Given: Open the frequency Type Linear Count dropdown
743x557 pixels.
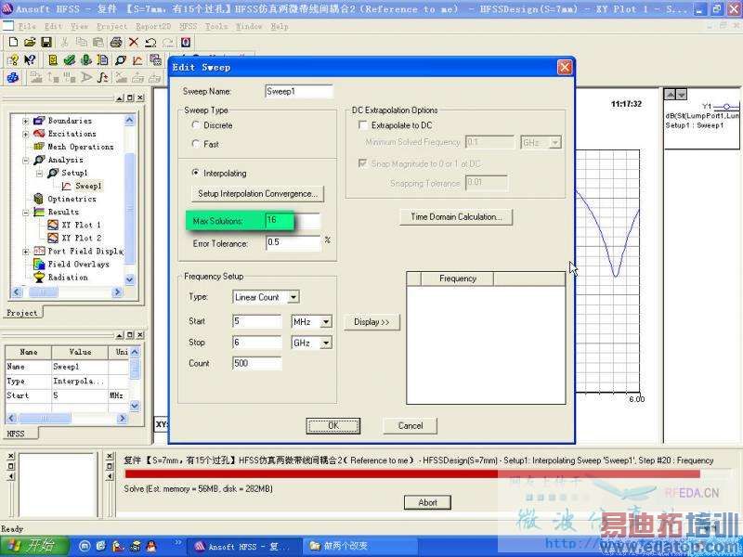Looking at the screenshot, I should tap(293, 297).
